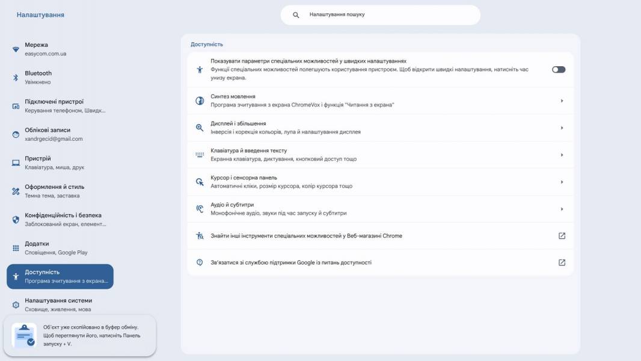Click the keyboard icon for Клавіатура й введення тексту
The width and height of the screenshot is (641, 361).
coord(200,155)
